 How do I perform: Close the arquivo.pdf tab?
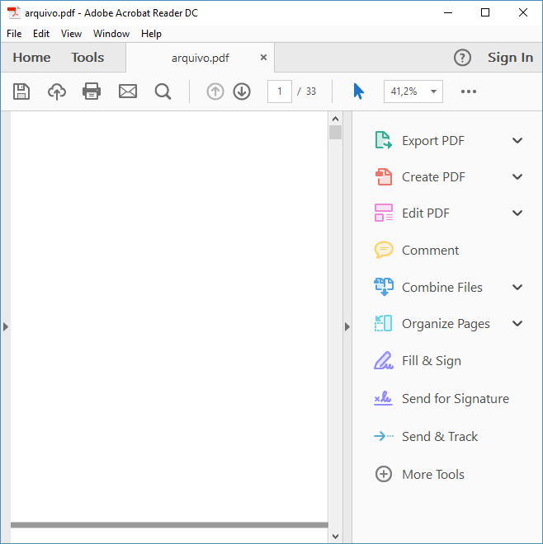(264, 57)
